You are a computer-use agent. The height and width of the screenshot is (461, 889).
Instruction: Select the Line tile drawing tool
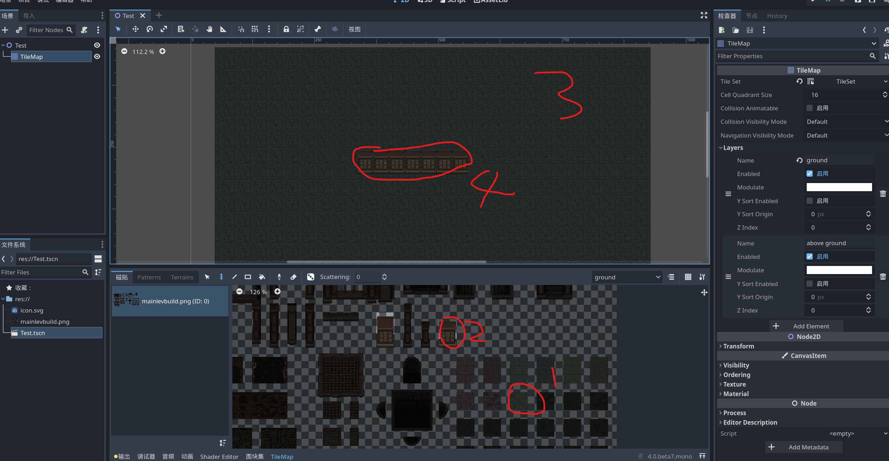point(234,277)
